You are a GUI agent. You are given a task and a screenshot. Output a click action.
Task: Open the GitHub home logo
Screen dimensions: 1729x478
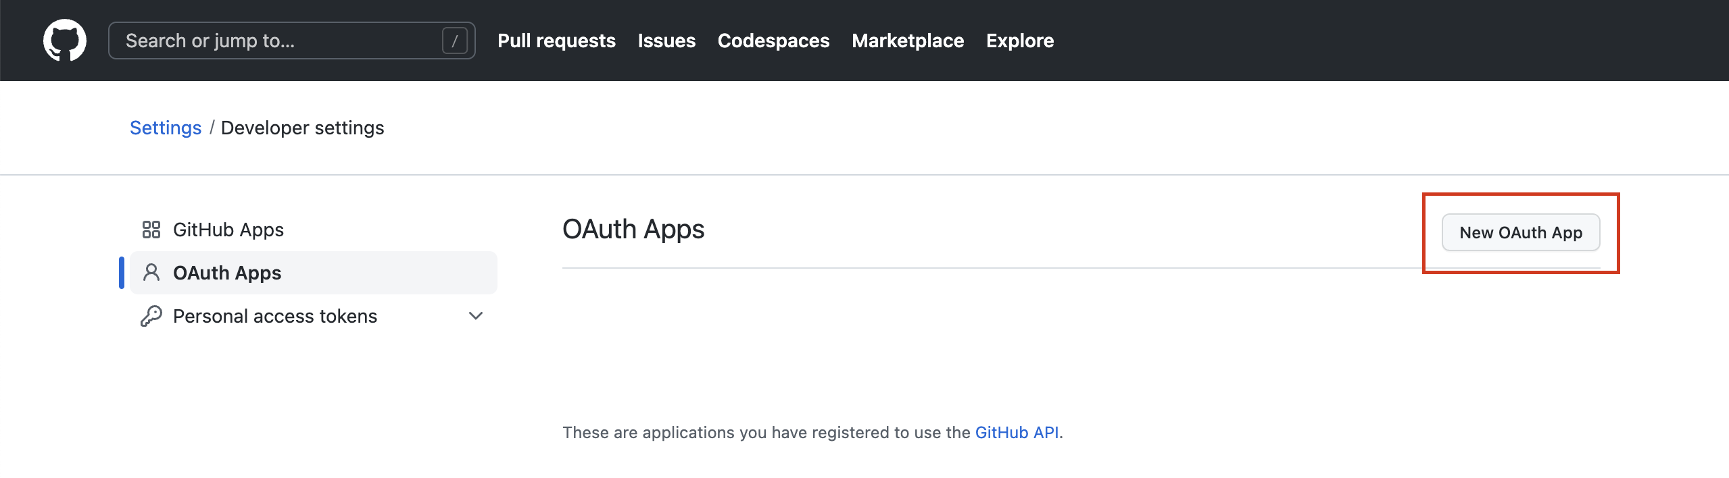tap(65, 41)
